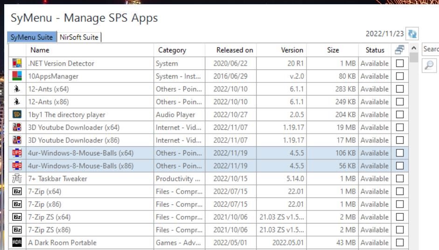Image resolution: width=439 pixels, height=250 pixels.
Task: Click the Audio Player category cell
Action: 179,115
